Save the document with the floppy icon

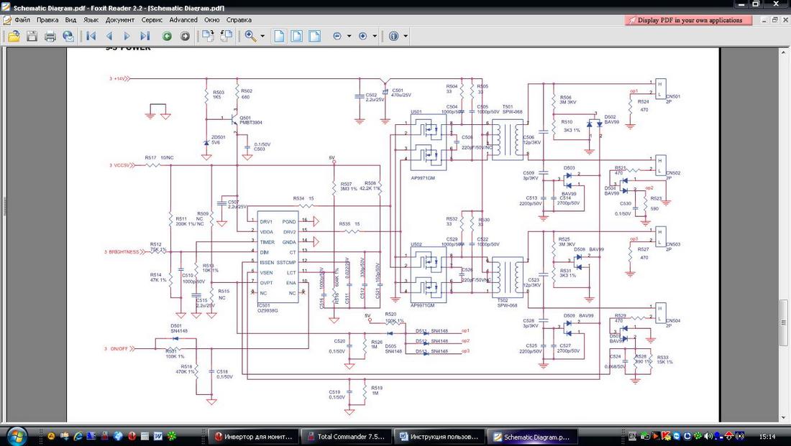click(x=32, y=36)
